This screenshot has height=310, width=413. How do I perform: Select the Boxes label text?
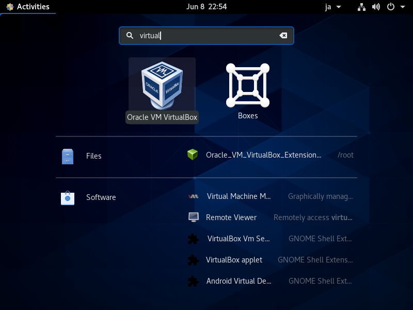click(x=248, y=116)
